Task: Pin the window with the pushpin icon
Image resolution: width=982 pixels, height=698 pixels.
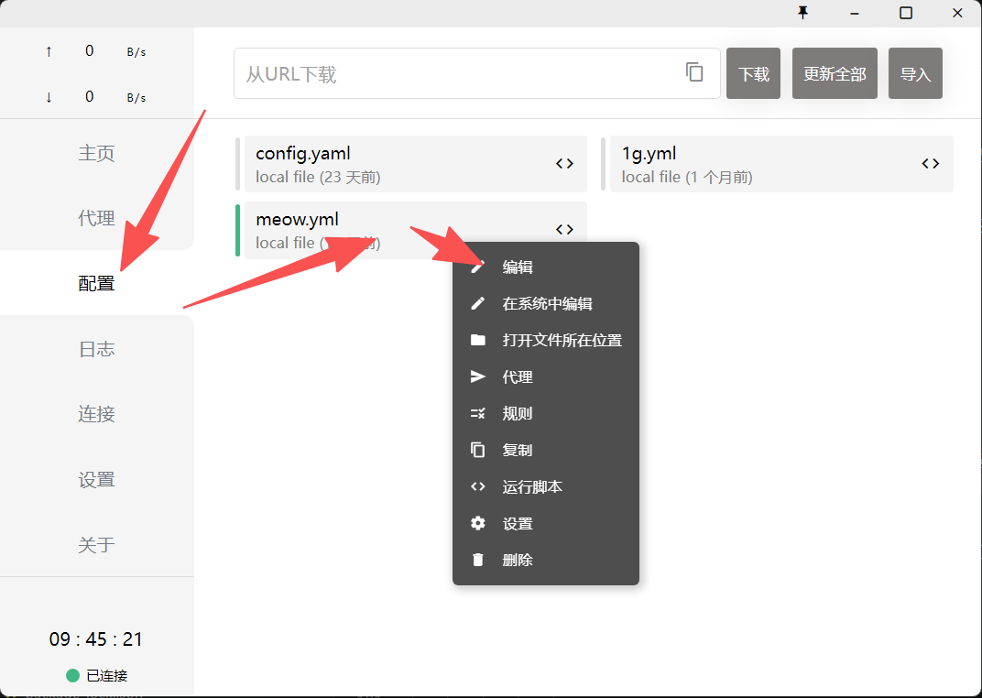Action: click(803, 13)
